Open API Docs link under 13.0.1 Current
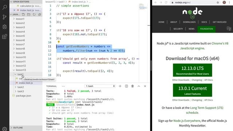This screenshot has height=131, width=233. point(209,100)
